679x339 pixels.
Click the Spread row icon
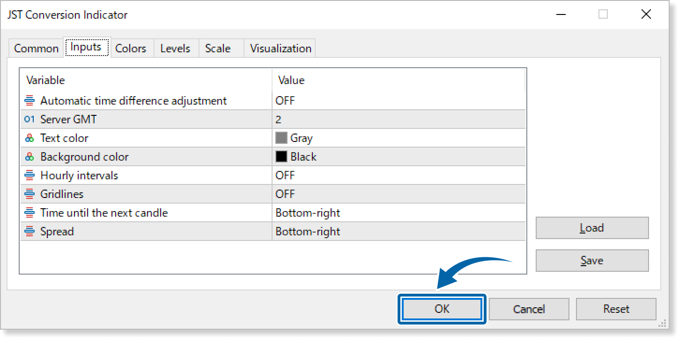pos(30,232)
